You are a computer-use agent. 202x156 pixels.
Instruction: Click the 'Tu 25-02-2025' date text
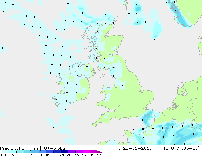tap(134, 148)
